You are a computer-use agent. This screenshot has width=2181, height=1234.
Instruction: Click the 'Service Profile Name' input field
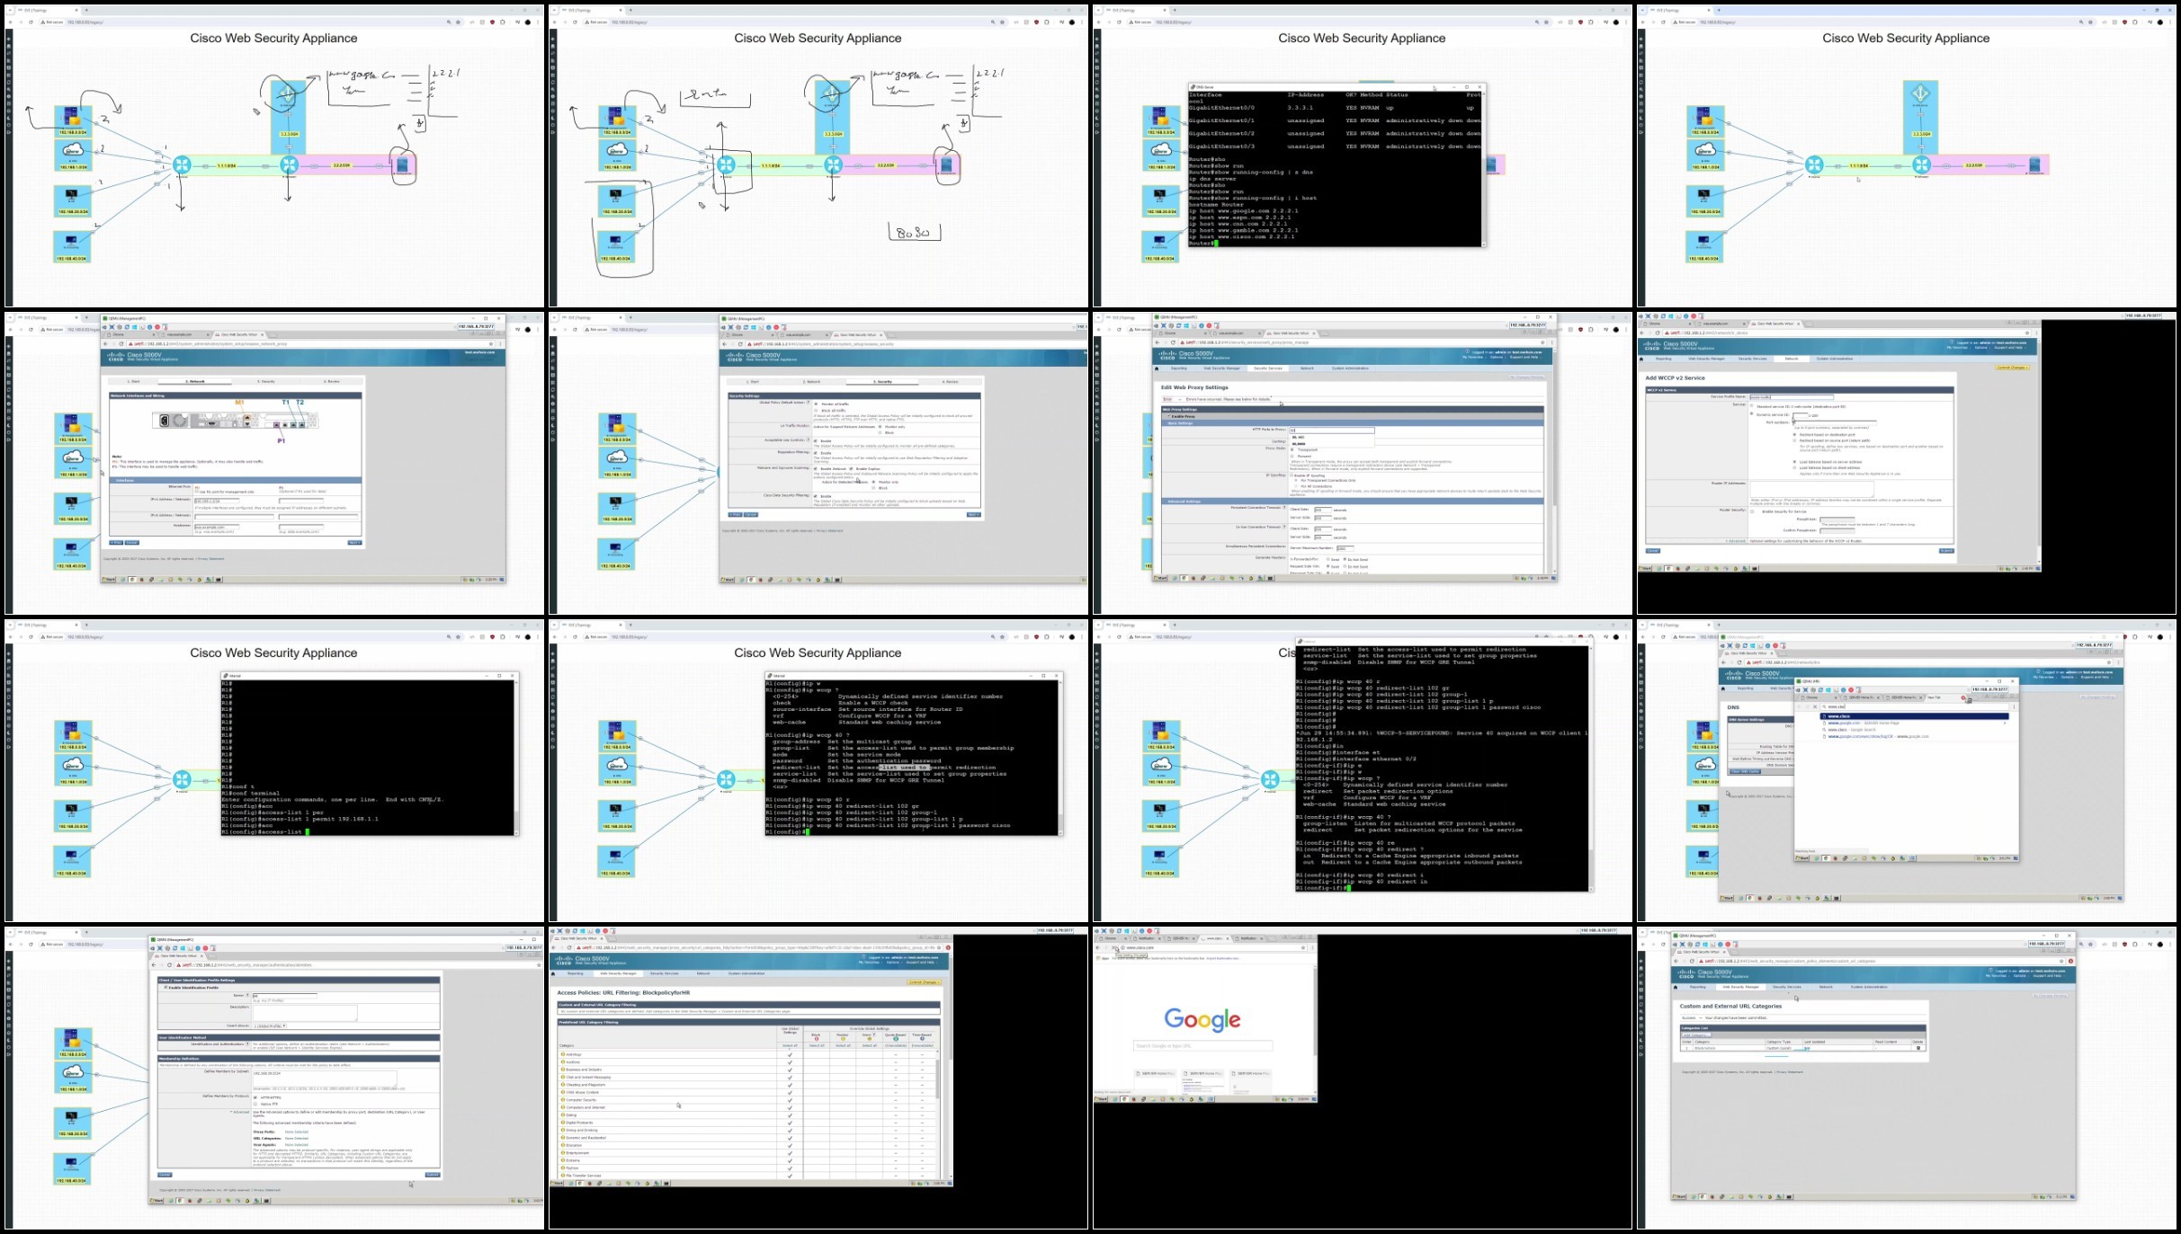point(1792,397)
